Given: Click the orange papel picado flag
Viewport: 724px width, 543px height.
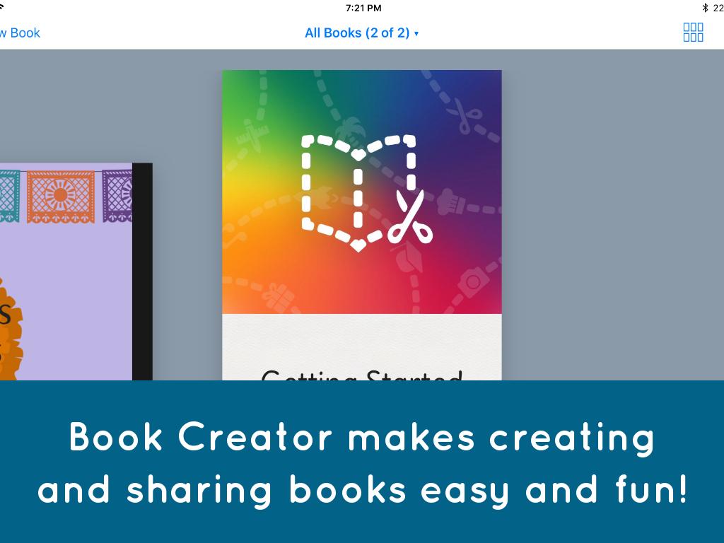Looking at the screenshot, I should (61, 196).
